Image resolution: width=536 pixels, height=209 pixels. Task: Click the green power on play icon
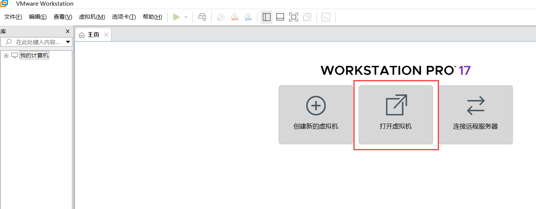(177, 17)
